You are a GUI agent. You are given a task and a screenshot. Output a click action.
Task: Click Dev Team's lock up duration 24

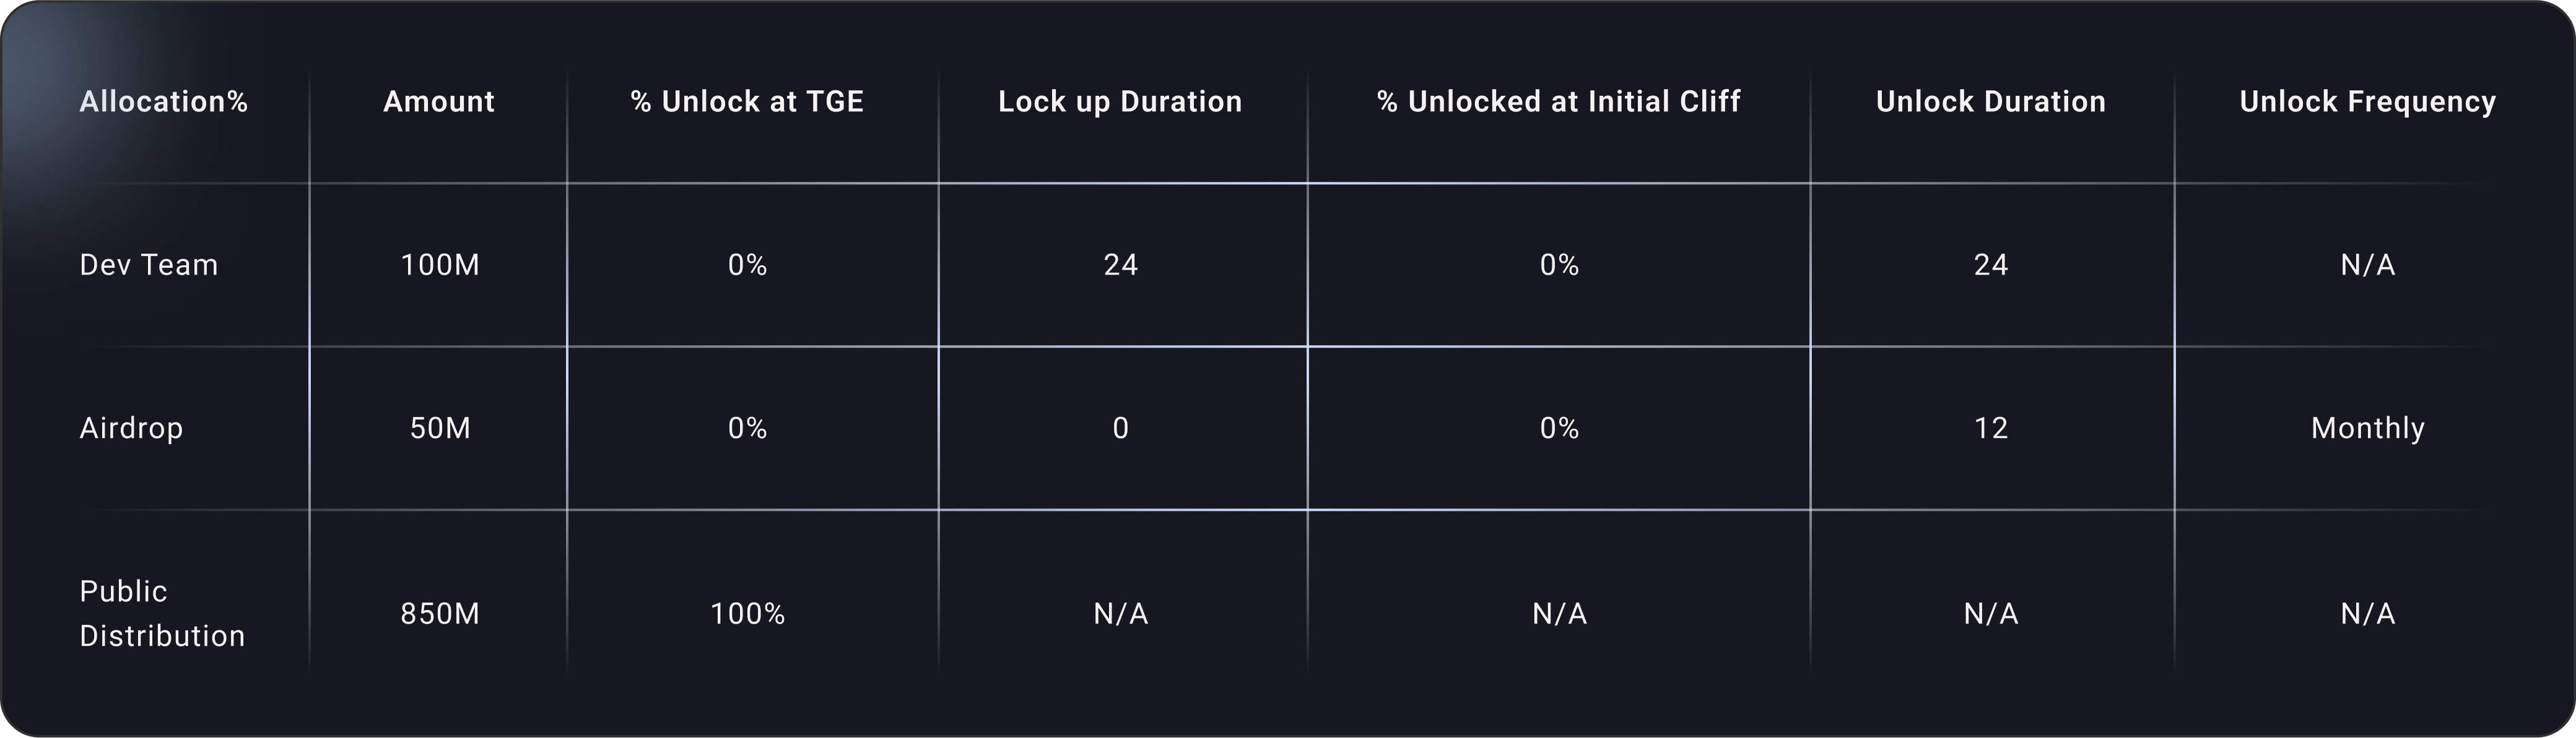point(1120,265)
